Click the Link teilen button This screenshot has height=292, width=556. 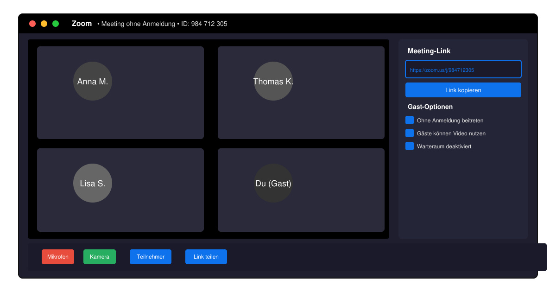click(x=206, y=257)
